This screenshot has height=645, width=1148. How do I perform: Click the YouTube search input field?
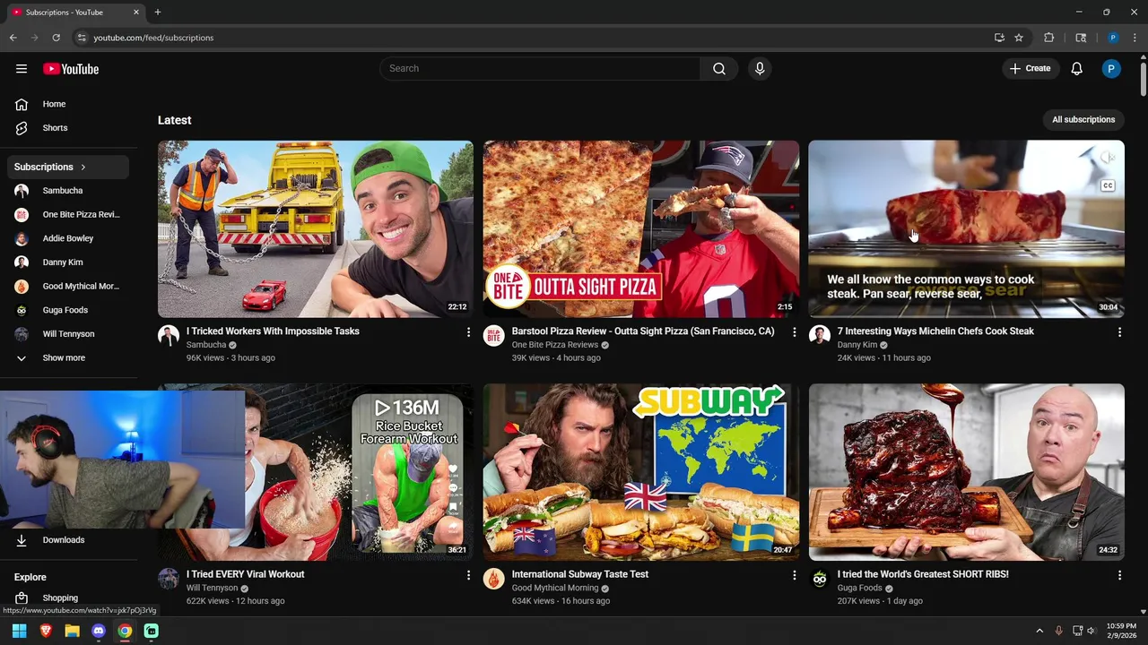pyautogui.click(x=540, y=69)
